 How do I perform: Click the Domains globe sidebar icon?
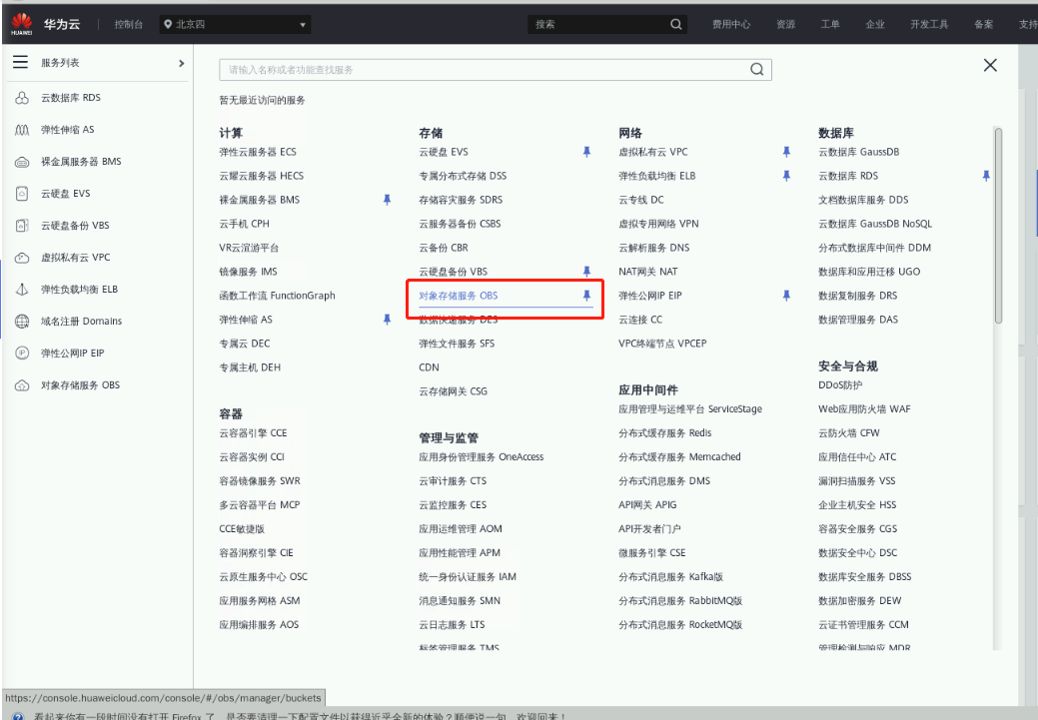pos(22,321)
